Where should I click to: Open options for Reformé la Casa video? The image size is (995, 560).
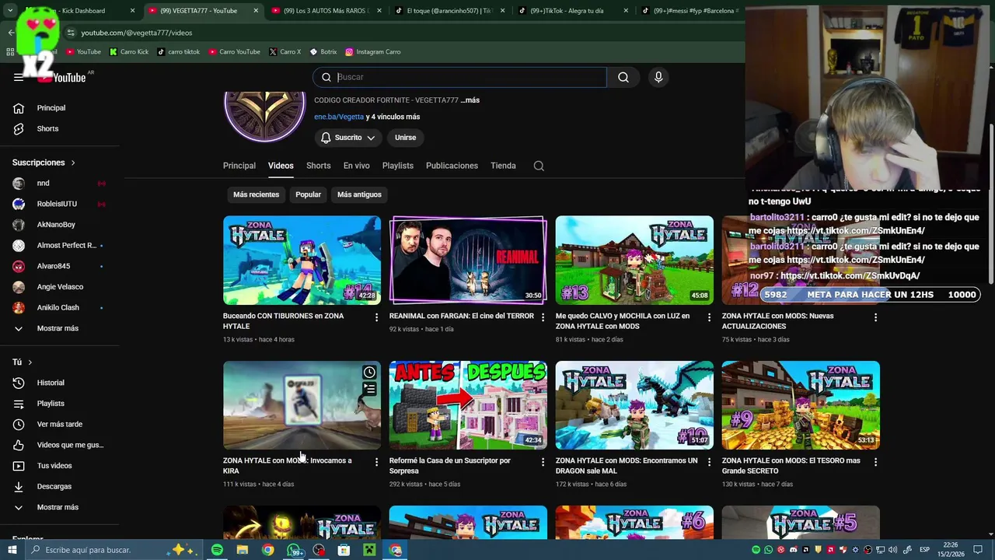click(543, 462)
